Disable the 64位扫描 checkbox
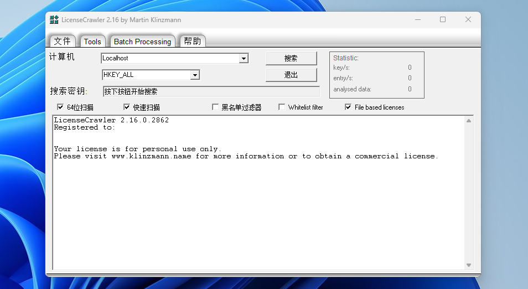 point(60,107)
